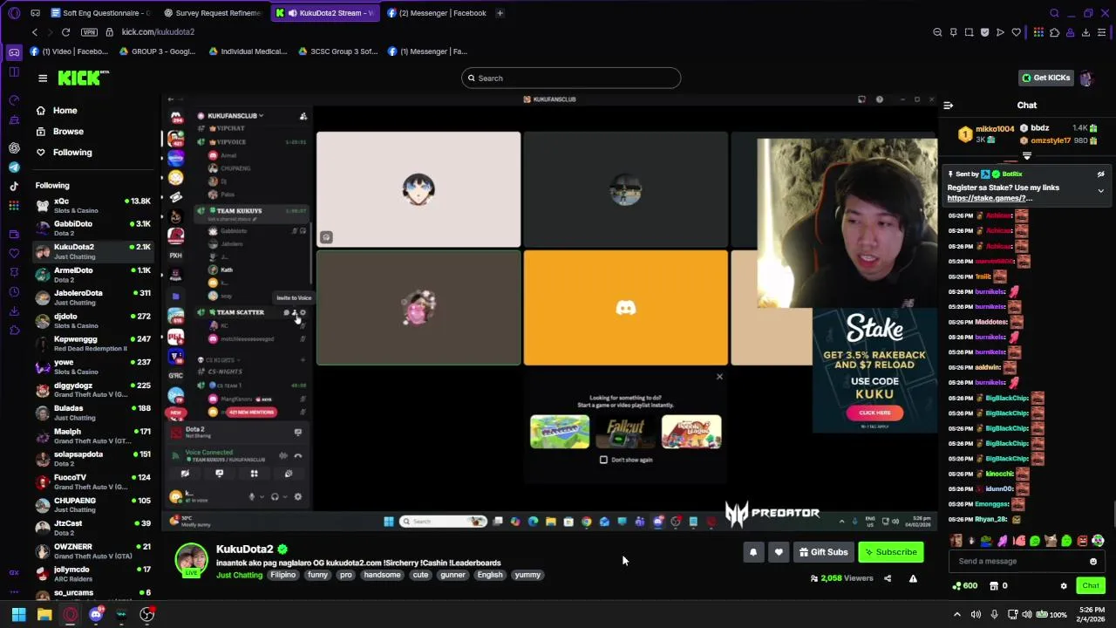The height and width of the screenshot is (628, 1116).
Task: Open GROUP 3 Google bookmark
Action: point(157,51)
